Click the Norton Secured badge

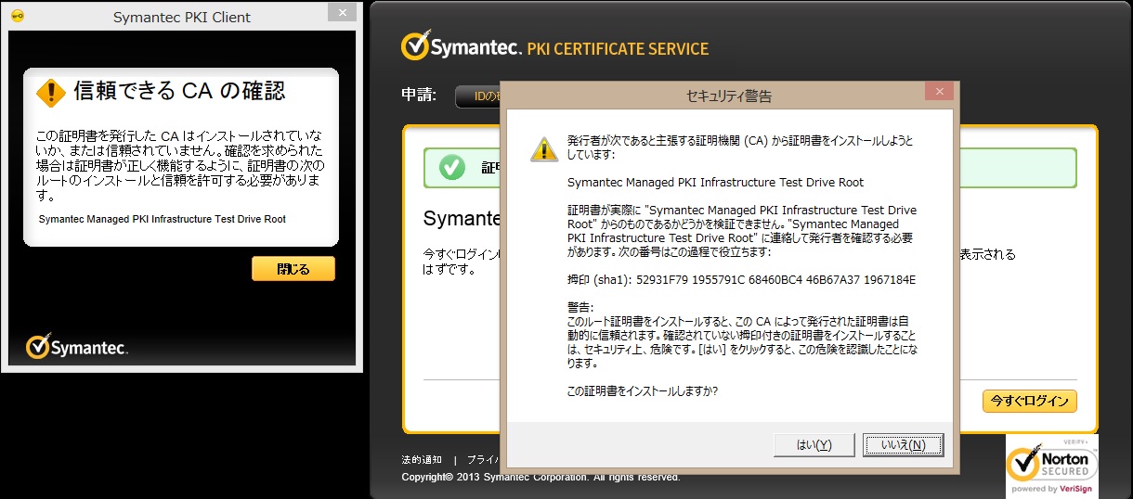[1051, 465]
